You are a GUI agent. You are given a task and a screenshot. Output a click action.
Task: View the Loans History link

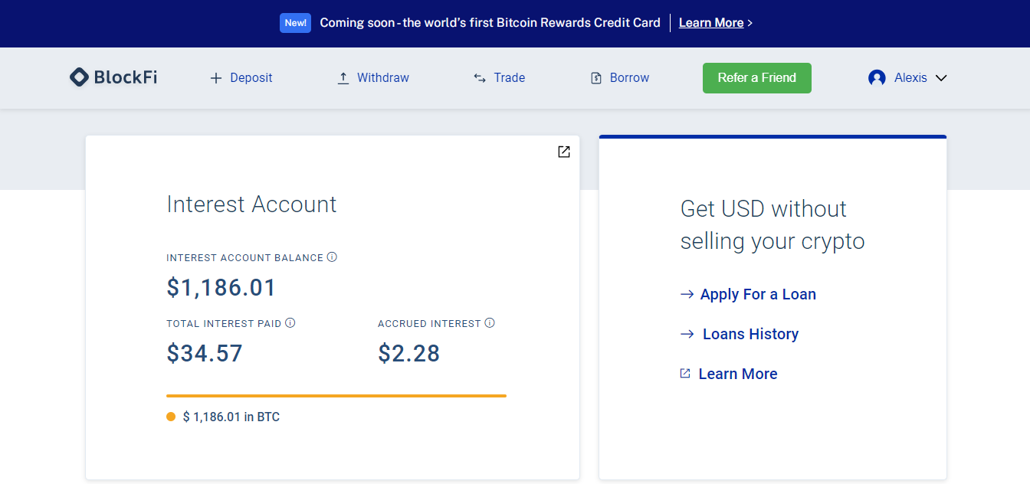pyautogui.click(x=750, y=334)
